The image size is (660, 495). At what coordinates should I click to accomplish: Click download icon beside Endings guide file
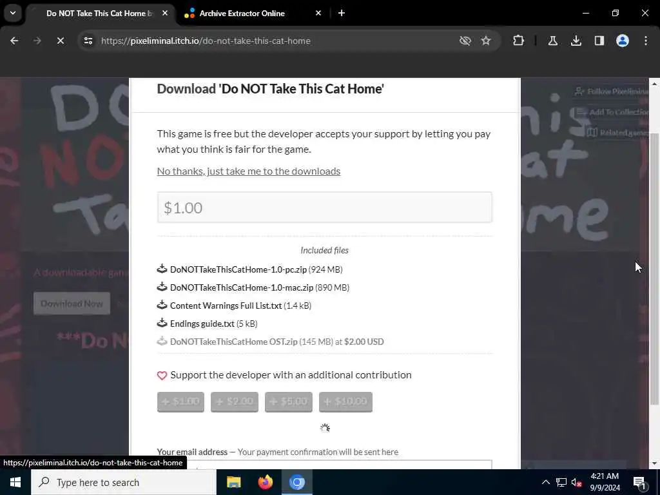pos(162,323)
